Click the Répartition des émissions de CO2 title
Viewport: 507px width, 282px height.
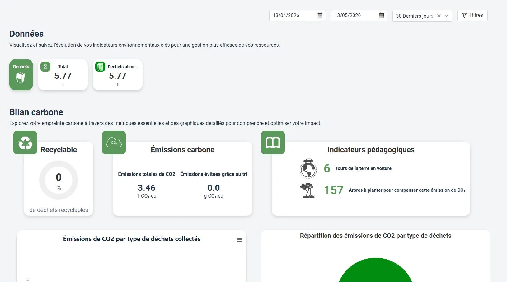coord(375,236)
